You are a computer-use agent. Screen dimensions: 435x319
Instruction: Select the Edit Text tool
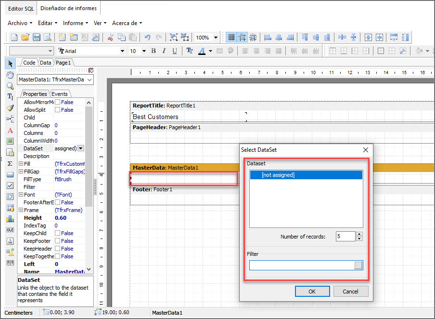pos(10,97)
